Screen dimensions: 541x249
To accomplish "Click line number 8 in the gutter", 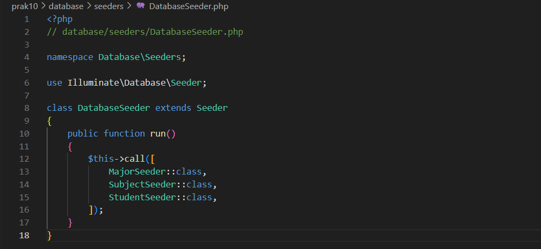I will 27,108.
